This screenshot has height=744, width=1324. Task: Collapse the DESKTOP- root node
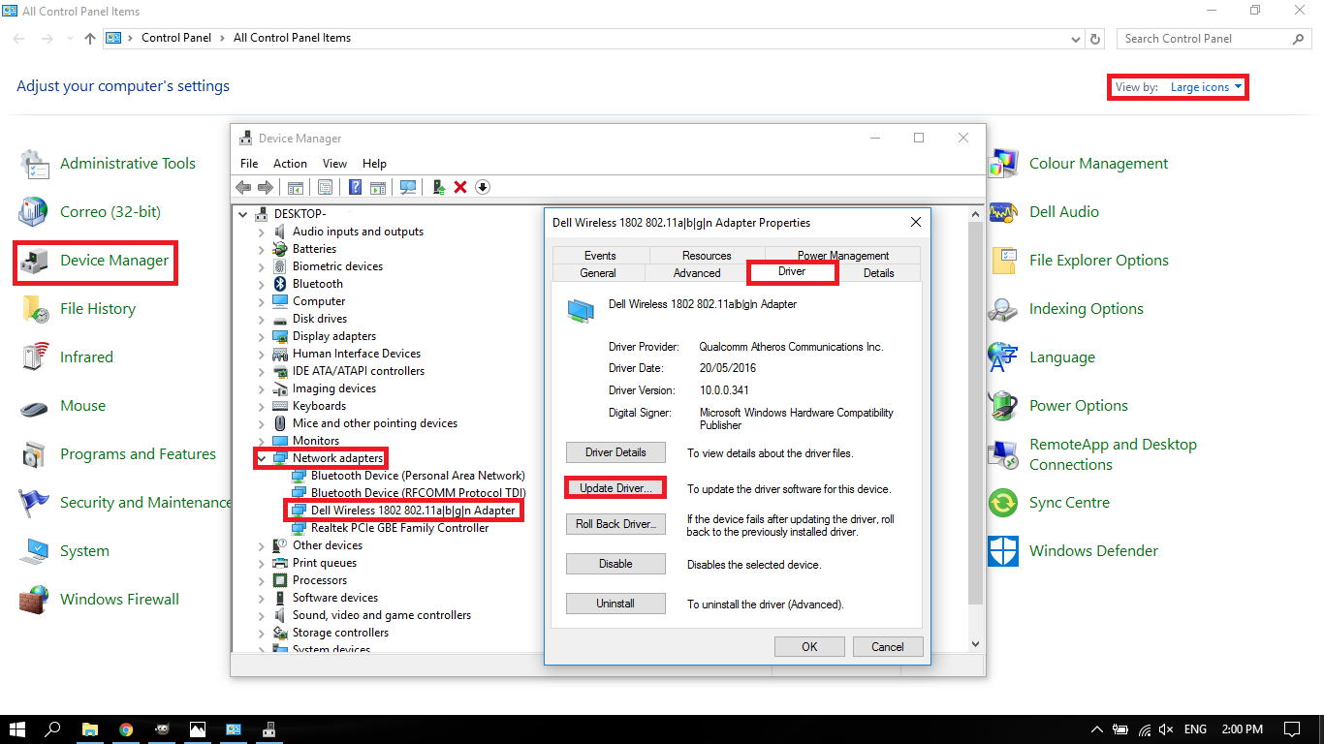click(x=242, y=214)
